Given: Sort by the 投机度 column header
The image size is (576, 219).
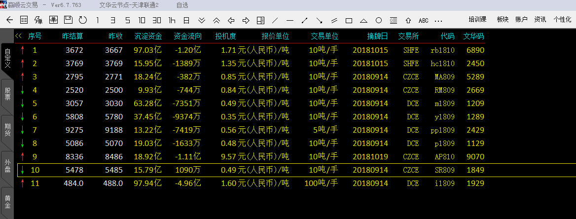Looking at the screenshot, I should point(225,36).
